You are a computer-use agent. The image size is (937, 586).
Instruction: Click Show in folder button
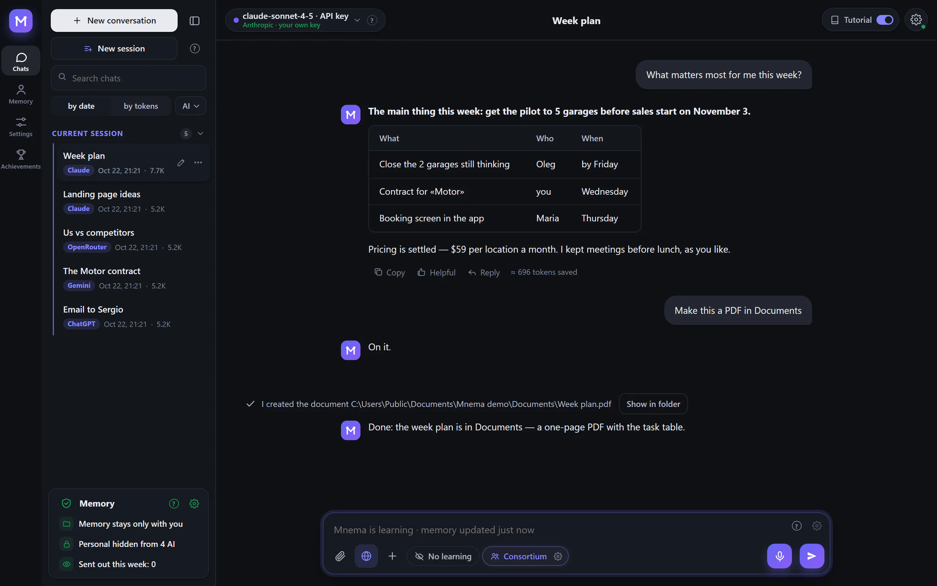653,404
